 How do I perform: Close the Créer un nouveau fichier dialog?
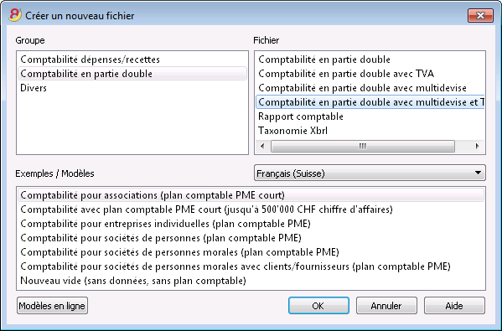[480, 15]
